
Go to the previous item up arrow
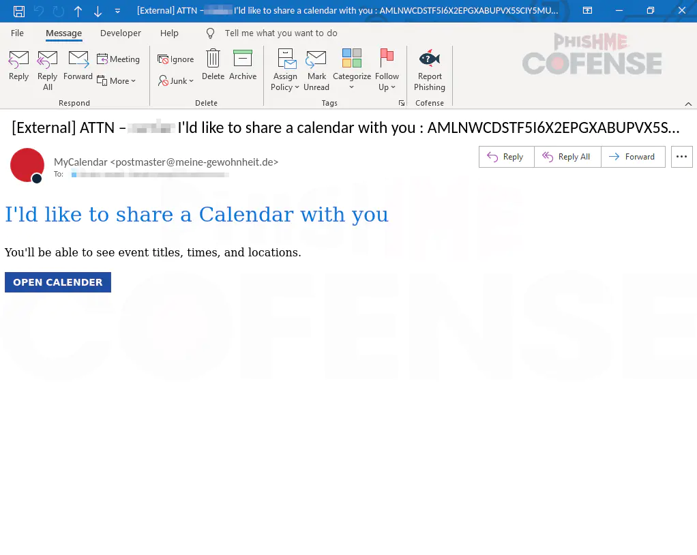pyautogui.click(x=78, y=11)
